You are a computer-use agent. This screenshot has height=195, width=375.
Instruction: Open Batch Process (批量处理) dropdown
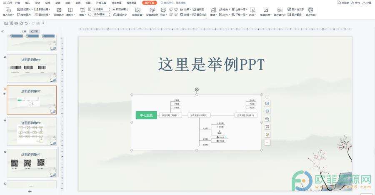point(266,15)
